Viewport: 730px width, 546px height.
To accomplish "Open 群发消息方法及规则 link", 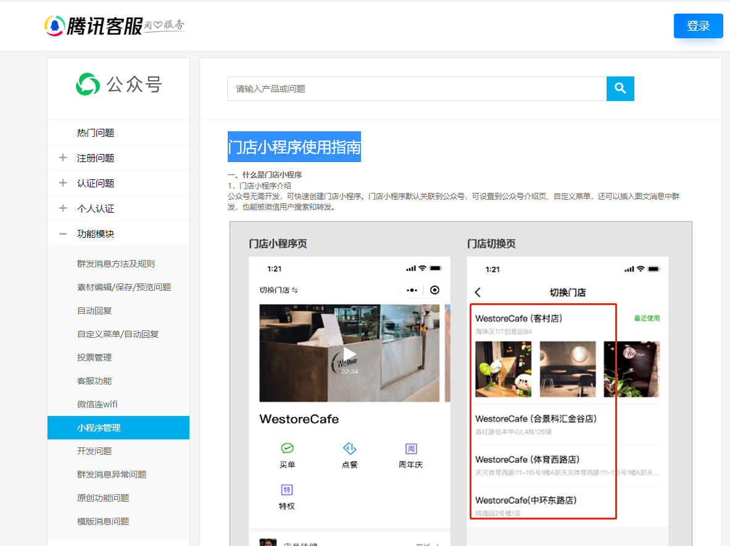I will pos(116,264).
